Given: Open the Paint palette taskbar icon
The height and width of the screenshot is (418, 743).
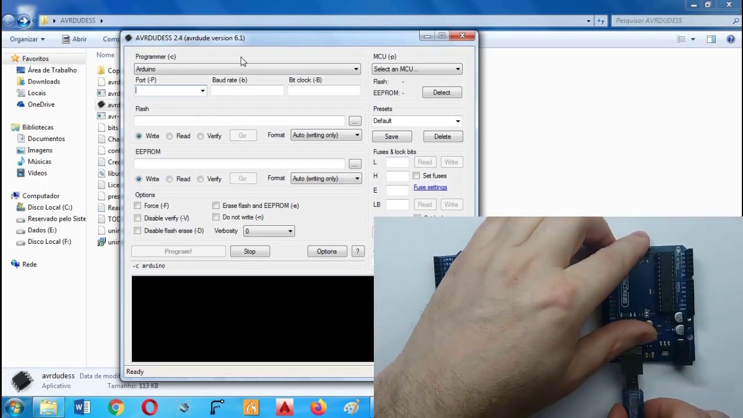Looking at the screenshot, I should [352, 408].
